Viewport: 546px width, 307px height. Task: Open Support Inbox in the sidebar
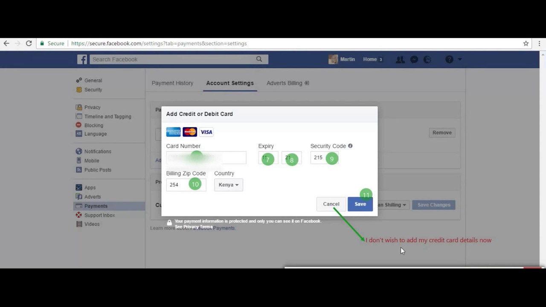tap(99, 215)
